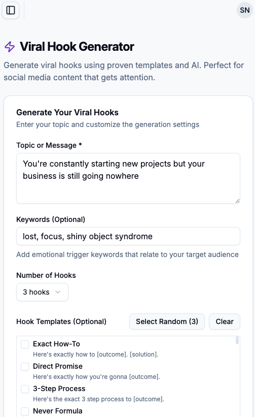Click the Hook Templates (Optional) label
The width and height of the screenshot is (255, 417).
pos(61,322)
